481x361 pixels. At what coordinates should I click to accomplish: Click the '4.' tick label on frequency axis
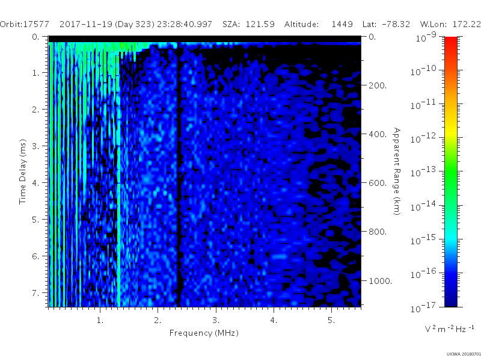coord(274,321)
